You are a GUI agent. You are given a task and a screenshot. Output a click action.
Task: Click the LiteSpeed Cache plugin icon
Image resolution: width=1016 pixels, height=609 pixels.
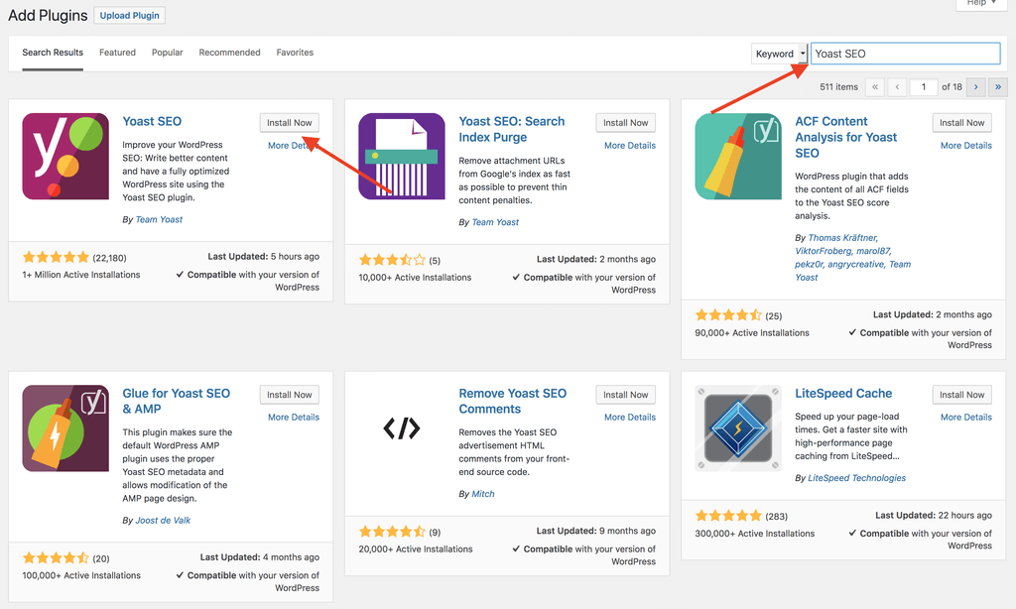pyautogui.click(x=738, y=428)
